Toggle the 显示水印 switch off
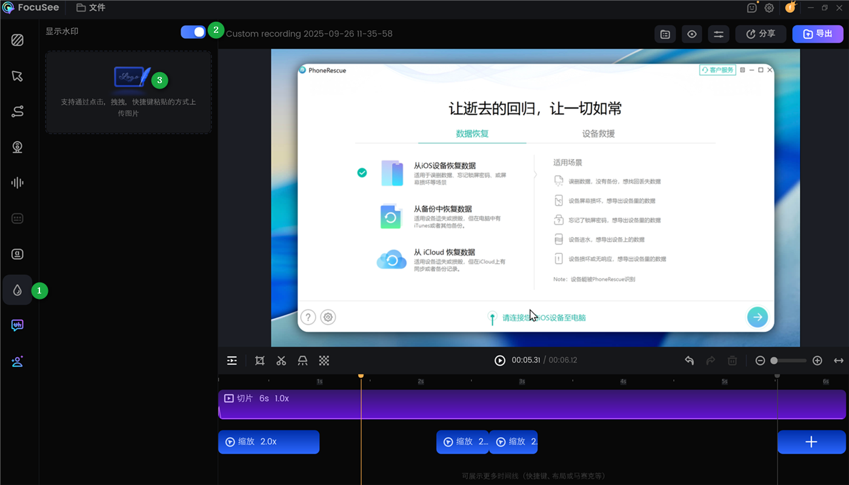The height and width of the screenshot is (485, 849). pos(193,32)
